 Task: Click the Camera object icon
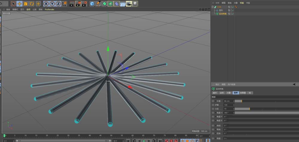(x=129, y=4)
